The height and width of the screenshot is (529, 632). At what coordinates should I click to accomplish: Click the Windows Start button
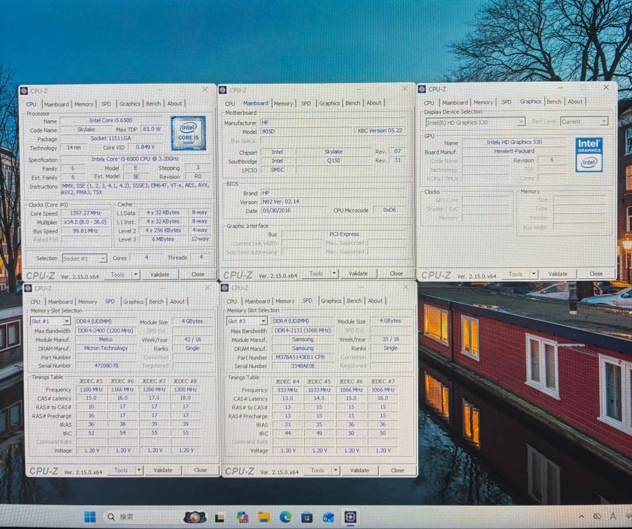click(89, 516)
